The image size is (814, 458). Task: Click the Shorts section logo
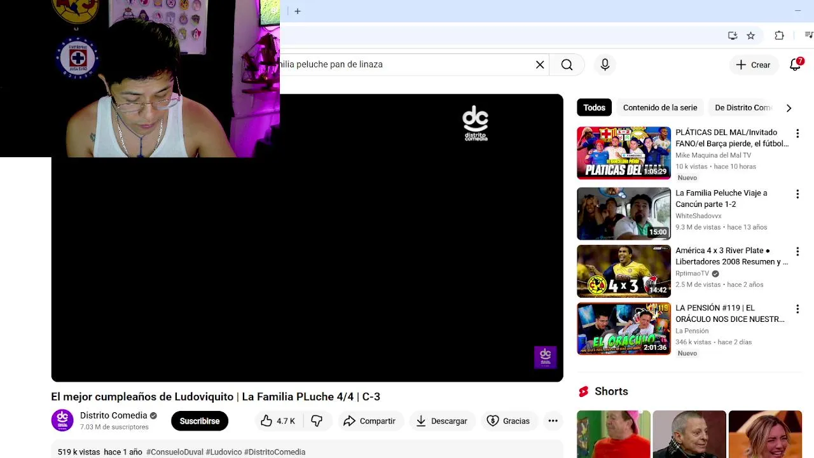(x=583, y=391)
